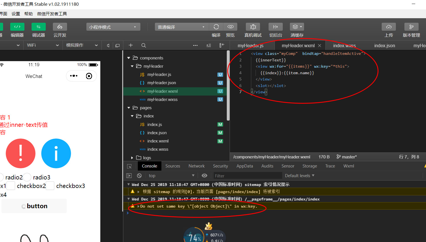Open the console context dropdown showing top

(x=172, y=176)
